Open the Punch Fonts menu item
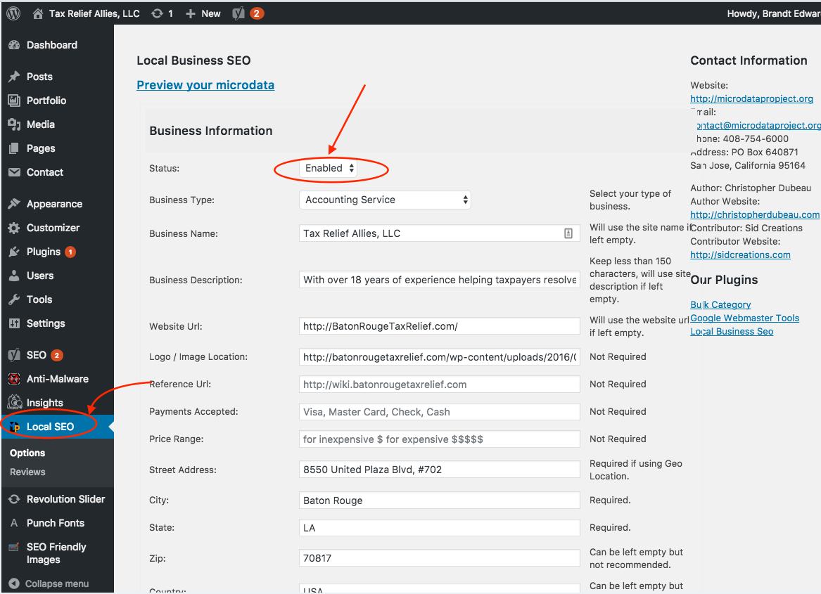The height and width of the screenshot is (594, 821). [x=57, y=523]
